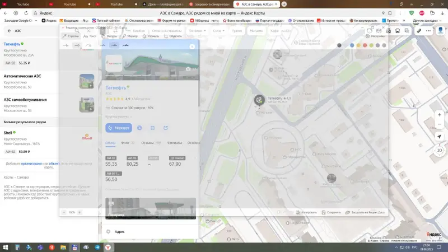Open the Другие закладки folder dropdown
The width and height of the screenshot is (448, 252).
(427, 21)
